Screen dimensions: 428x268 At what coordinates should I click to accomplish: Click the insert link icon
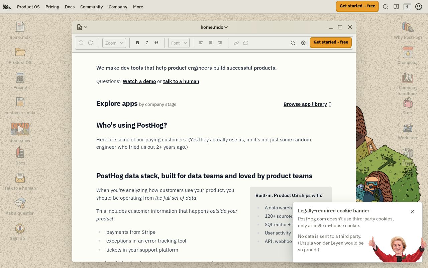(x=236, y=43)
